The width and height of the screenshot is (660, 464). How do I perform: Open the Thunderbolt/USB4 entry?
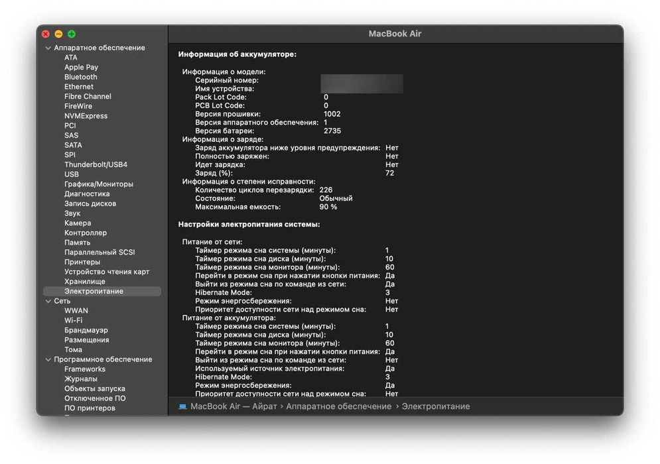coord(96,164)
